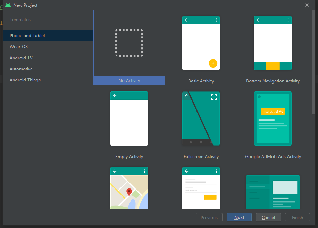Click the Previous button

click(209, 217)
